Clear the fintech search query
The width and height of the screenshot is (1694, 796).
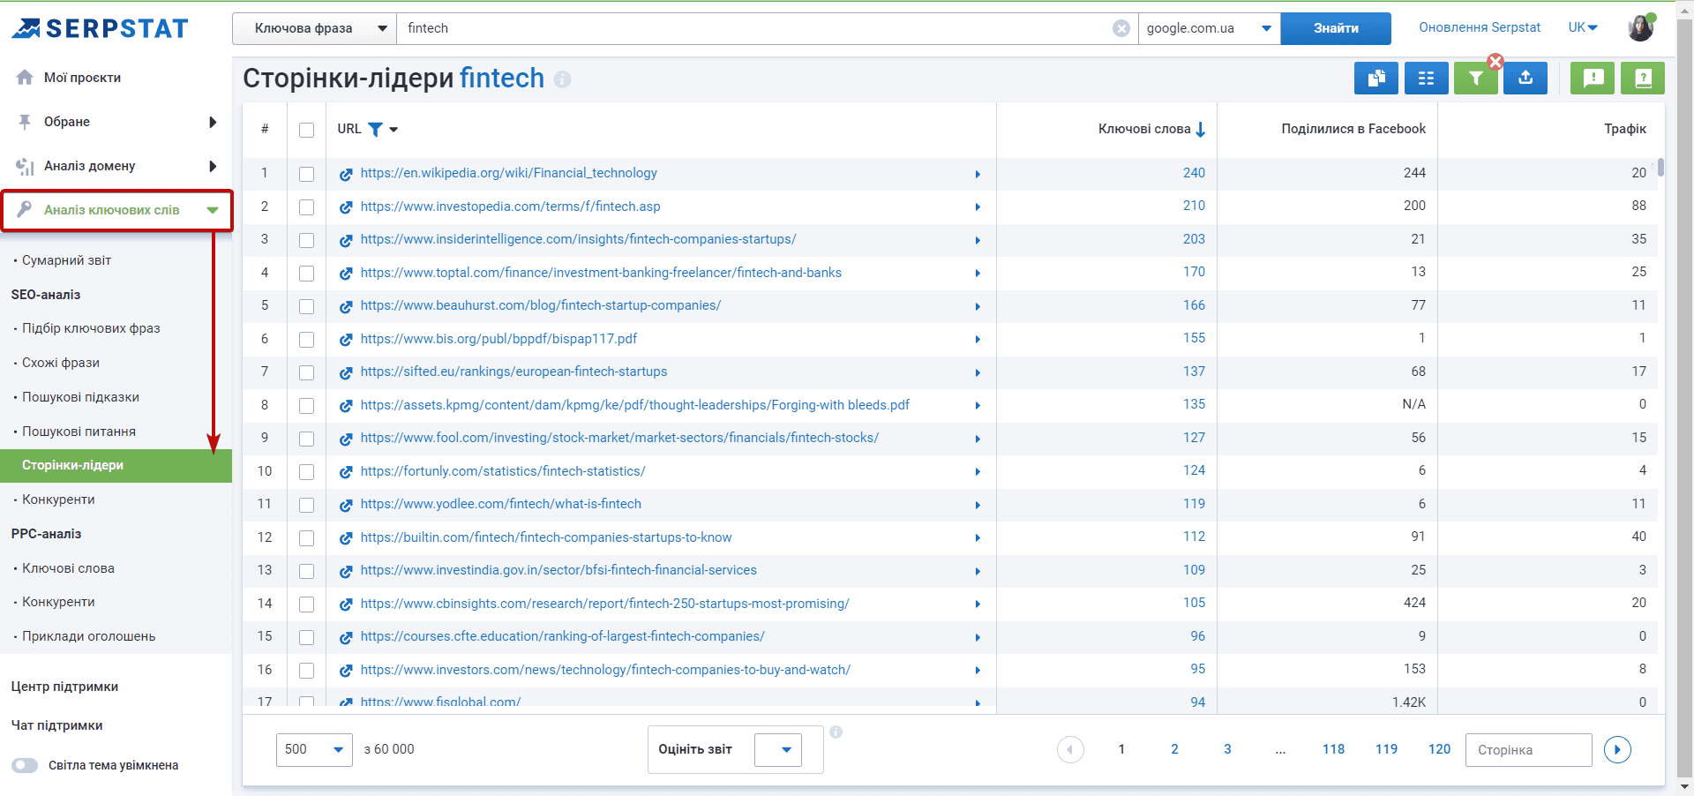[x=1121, y=28]
